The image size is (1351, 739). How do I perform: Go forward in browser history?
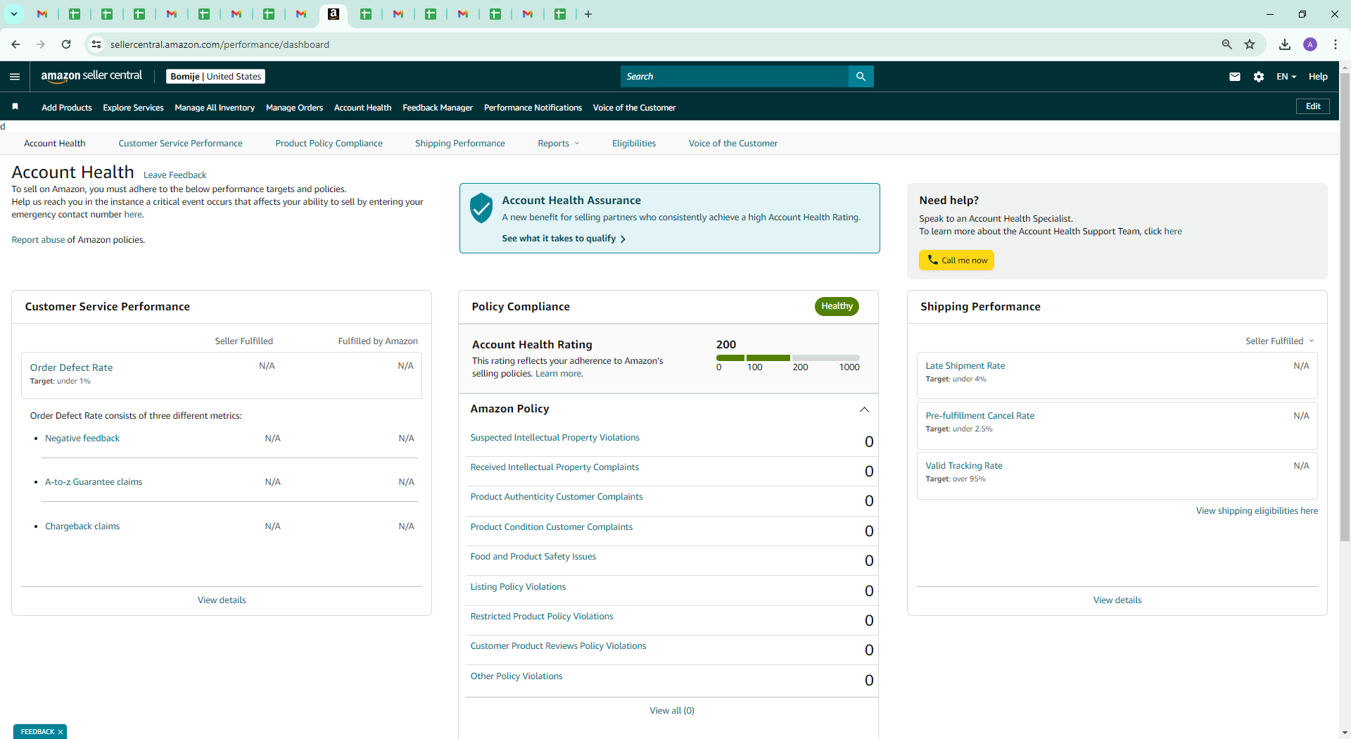pyautogui.click(x=41, y=44)
